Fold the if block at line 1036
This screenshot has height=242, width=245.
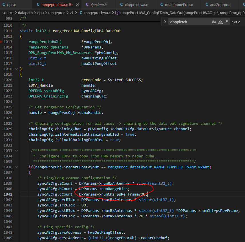pyautogui.click(x=17, y=167)
